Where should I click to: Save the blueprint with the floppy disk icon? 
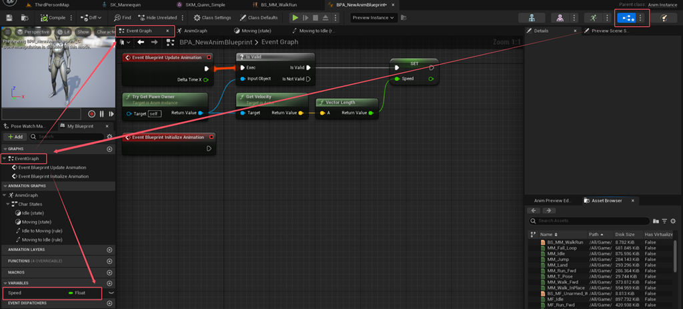tap(9, 18)
